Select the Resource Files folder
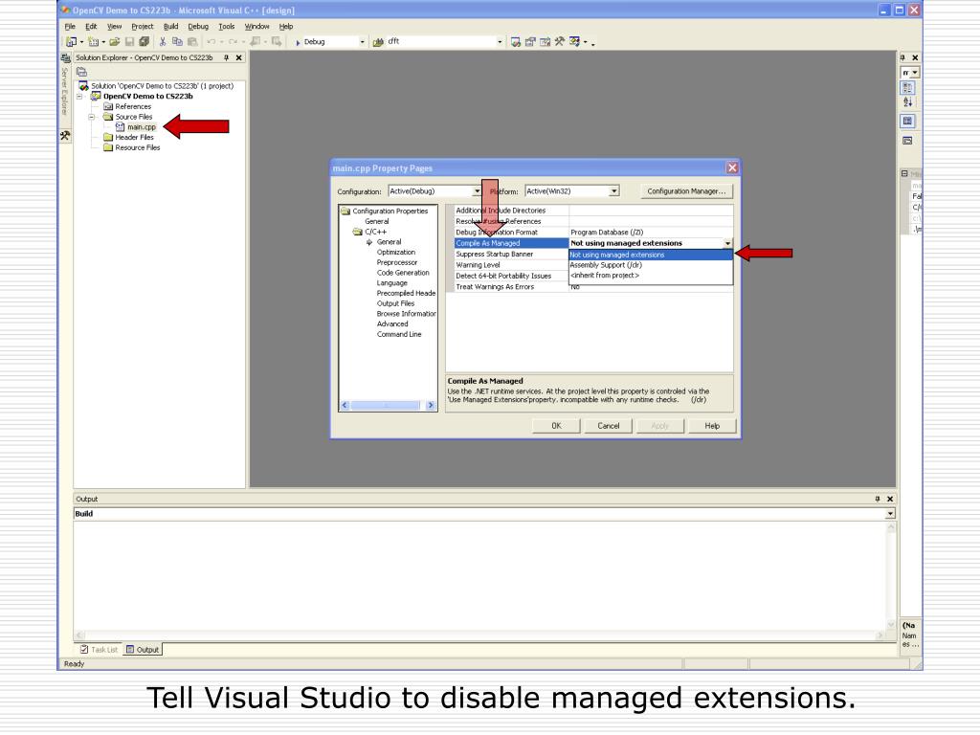Image resolution: width=980 pixels, height=735 pixels. point(138,147)
